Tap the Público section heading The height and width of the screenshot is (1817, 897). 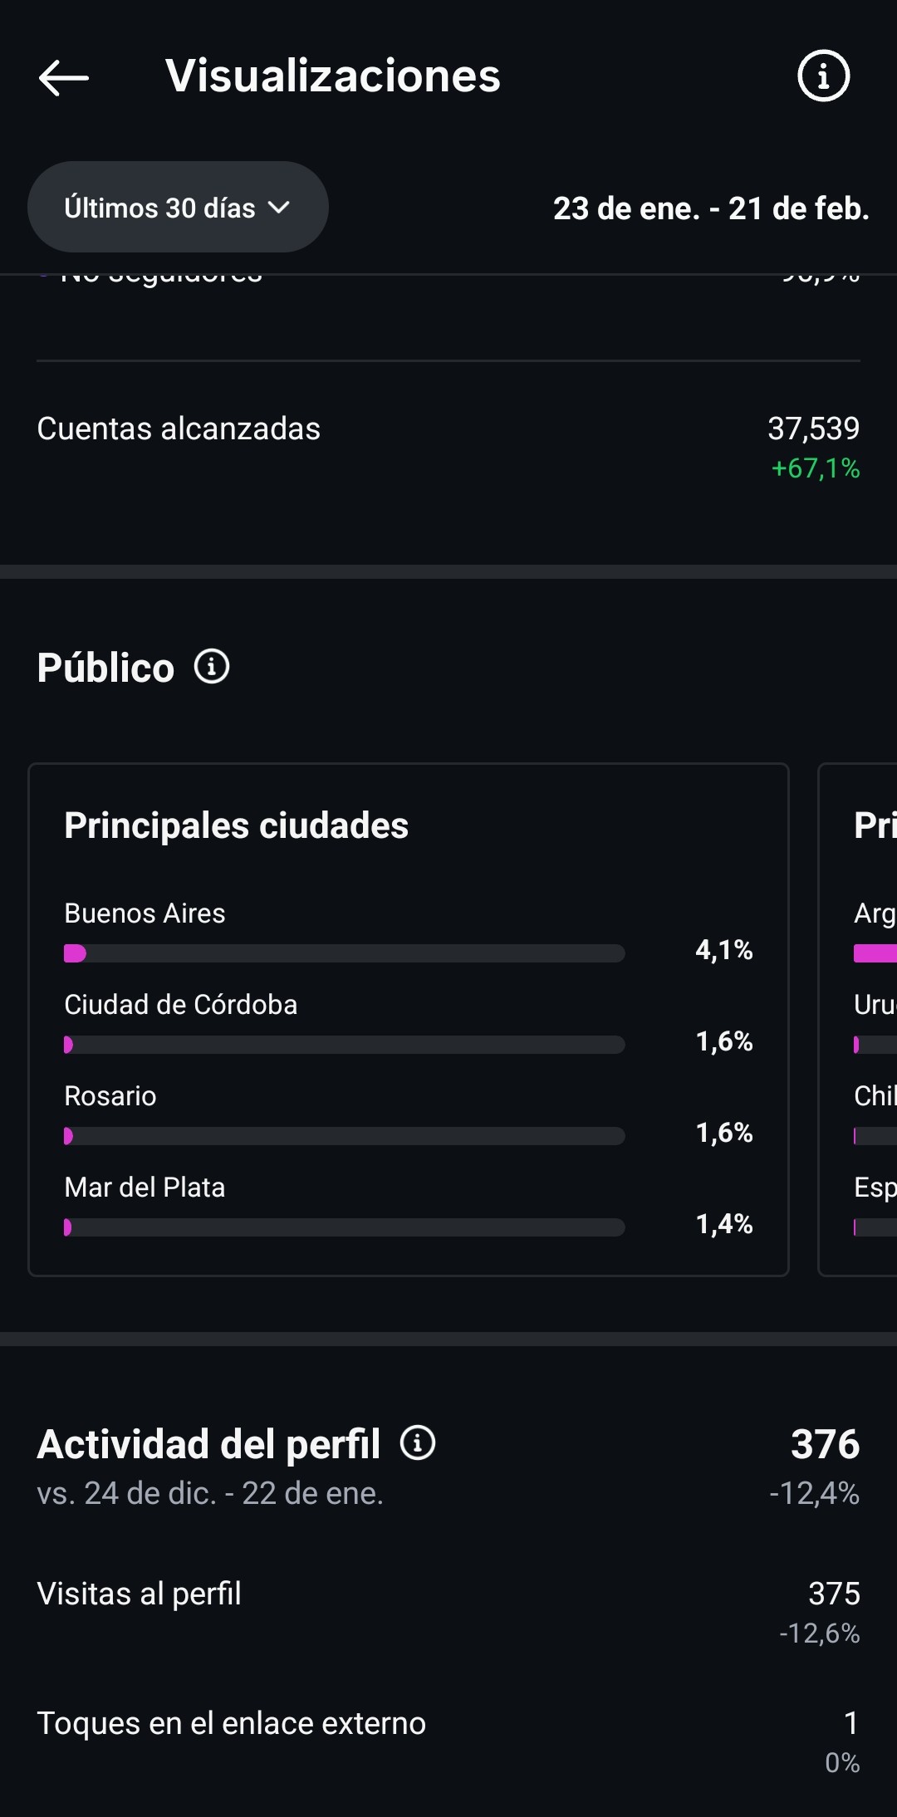[105, 668]
